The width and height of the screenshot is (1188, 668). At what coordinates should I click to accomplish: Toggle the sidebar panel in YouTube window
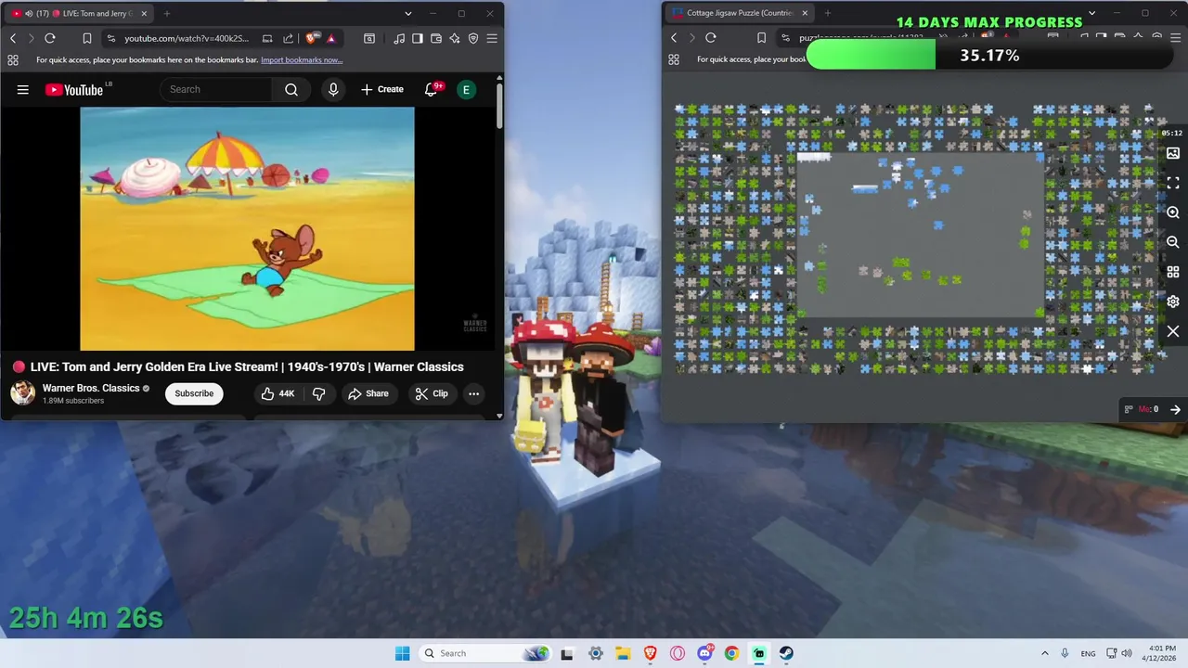point(418,38)
